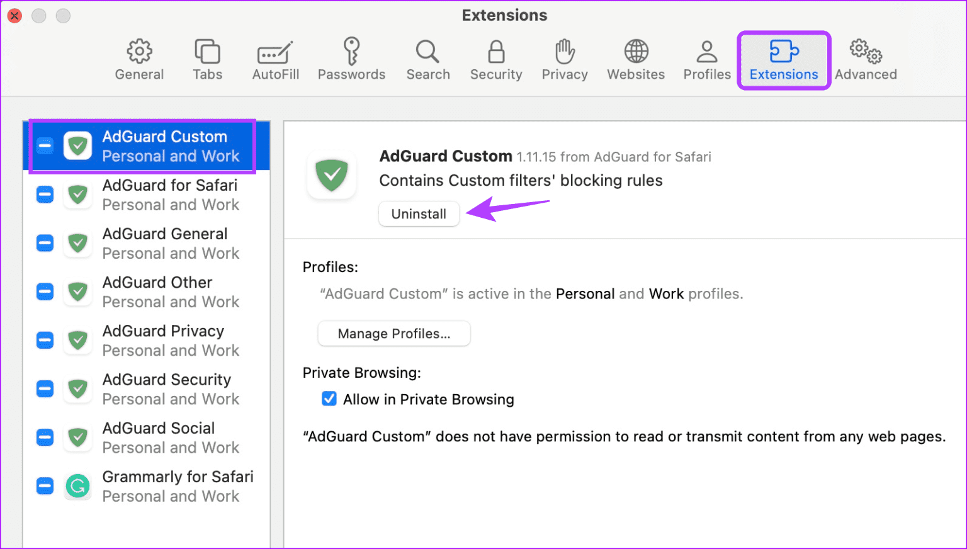Click the Grammarly for Safari icon
The width and height of the screenshot is (967, 549).
[x=77, y=485]
